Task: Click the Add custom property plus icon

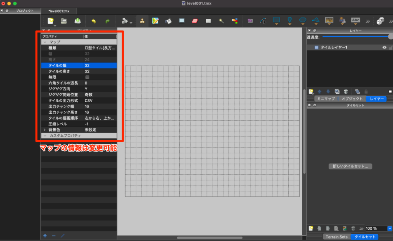Action: coord(45,236)
